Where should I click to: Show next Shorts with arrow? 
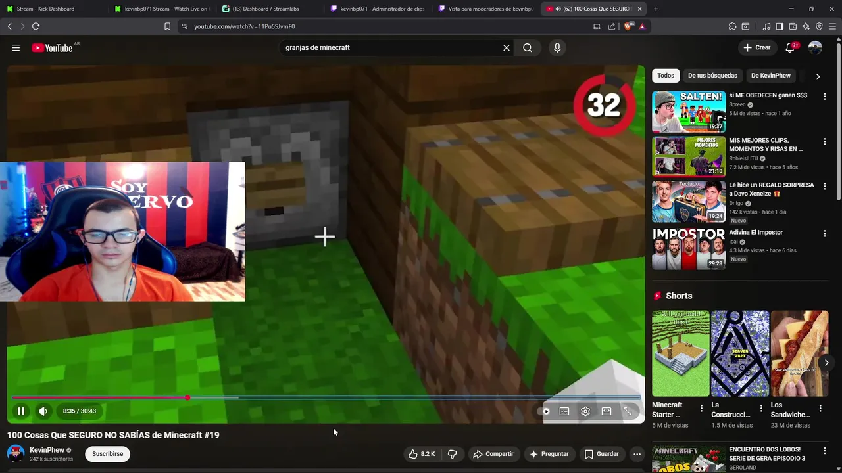coord(826,363)
